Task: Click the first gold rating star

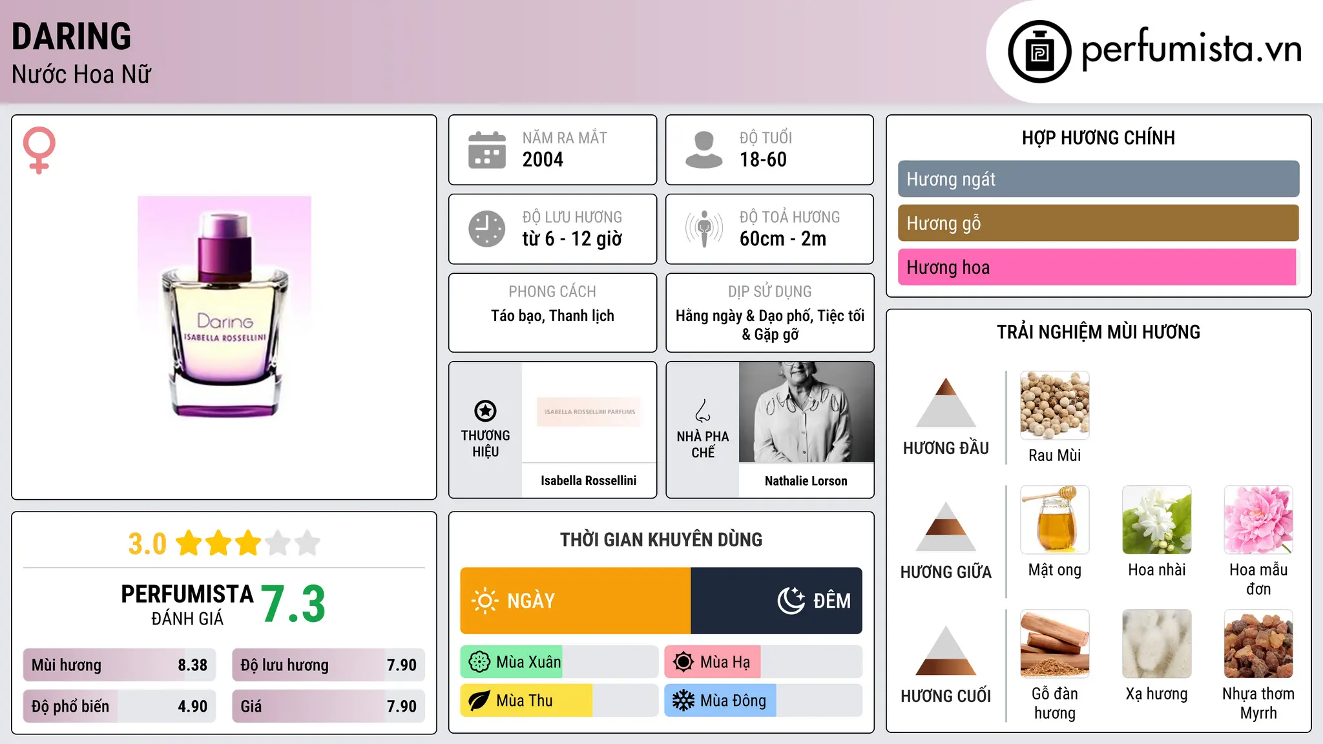Action: [189, 543]
